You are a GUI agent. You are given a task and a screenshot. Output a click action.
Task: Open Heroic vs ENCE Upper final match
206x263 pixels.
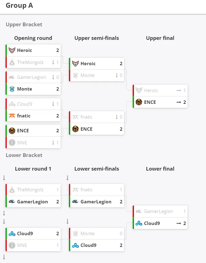tap(160, 96)
